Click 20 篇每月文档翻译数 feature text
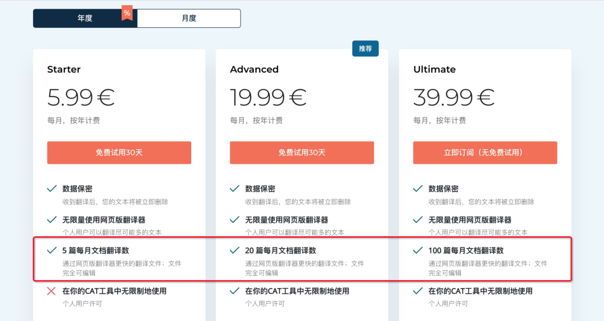 [280, 251]
